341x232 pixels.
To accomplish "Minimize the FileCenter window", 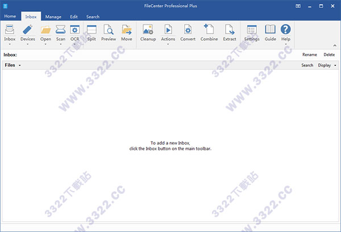I will tap(310, 6).
